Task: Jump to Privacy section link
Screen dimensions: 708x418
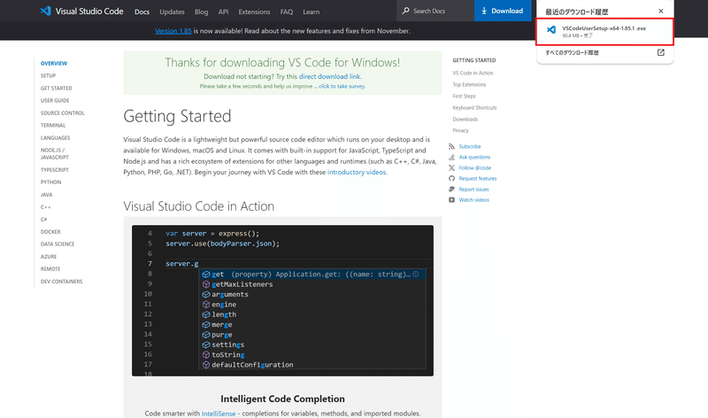Action: coord(461,130)
